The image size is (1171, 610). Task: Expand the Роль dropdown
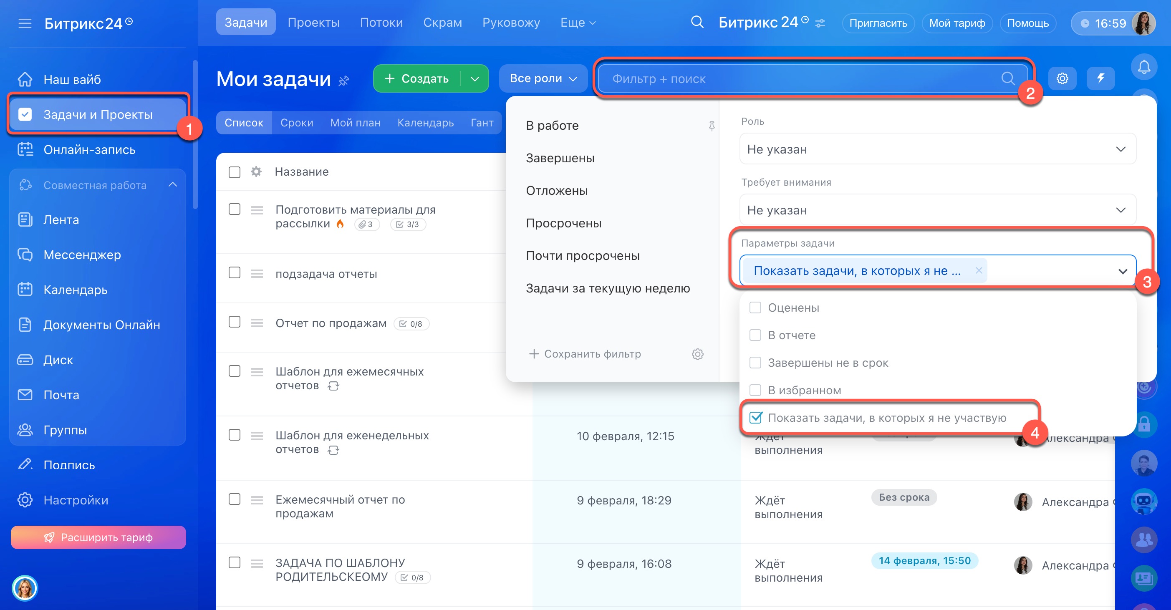pyautogui.click(x=937, y=149)
